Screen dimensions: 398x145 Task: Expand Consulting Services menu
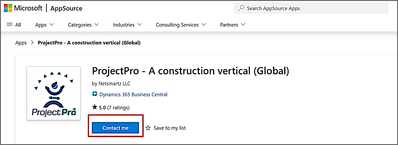click(181, 25)
